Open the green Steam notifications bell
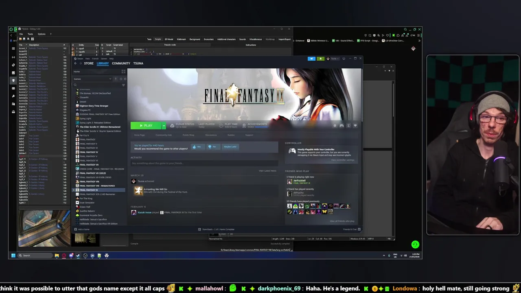521x293 pixels. 320,59
